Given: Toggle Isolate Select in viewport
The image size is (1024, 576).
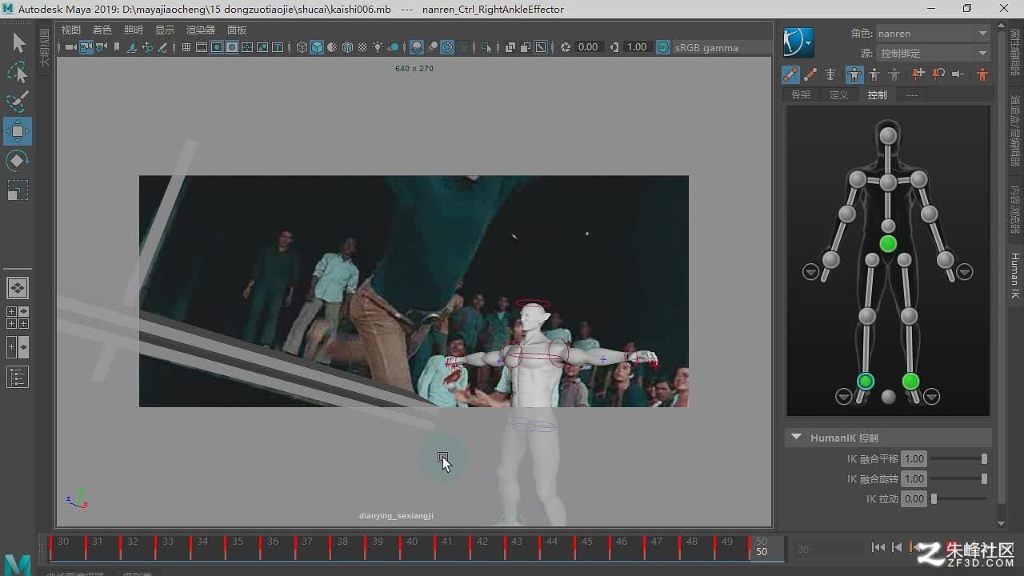Looking at the screenshot, I should point(486,47).
